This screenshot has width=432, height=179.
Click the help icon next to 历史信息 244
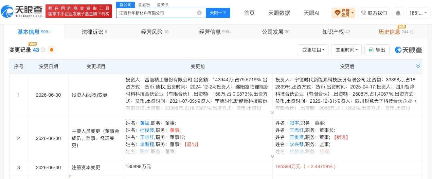[412, 32]
